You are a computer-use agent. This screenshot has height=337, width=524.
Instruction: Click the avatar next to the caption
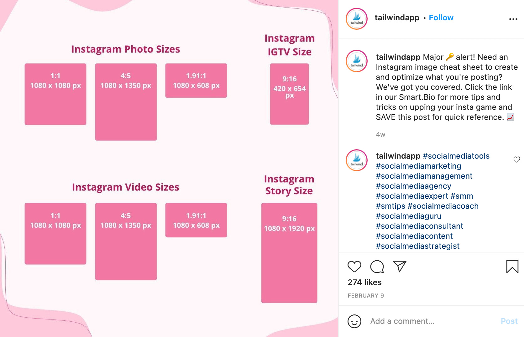(357, 61)
